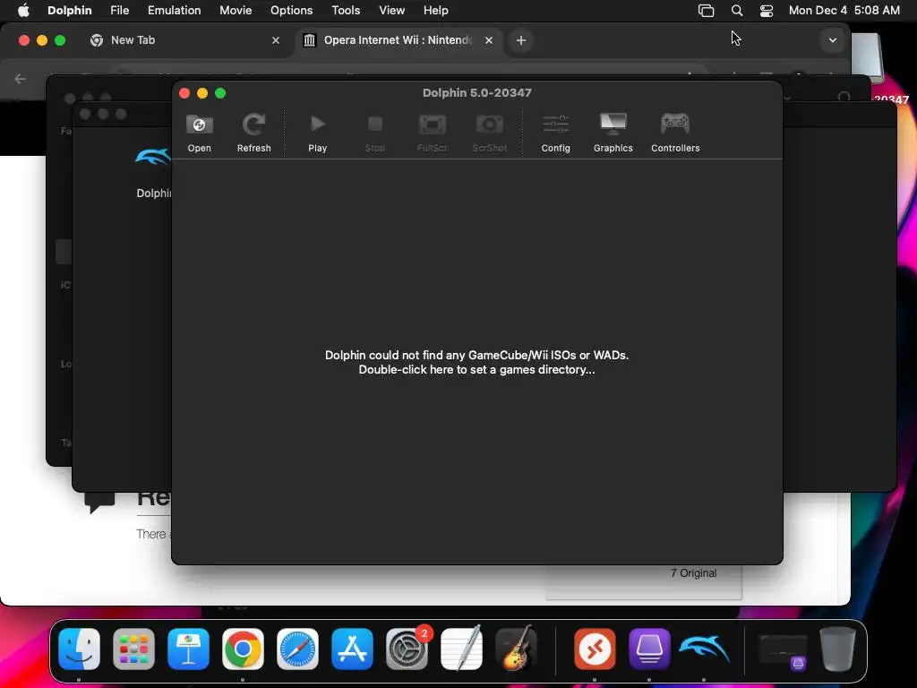Close the New Tab browser tab
This screenshot has height=688, width=917.
(x=276, y=40)
